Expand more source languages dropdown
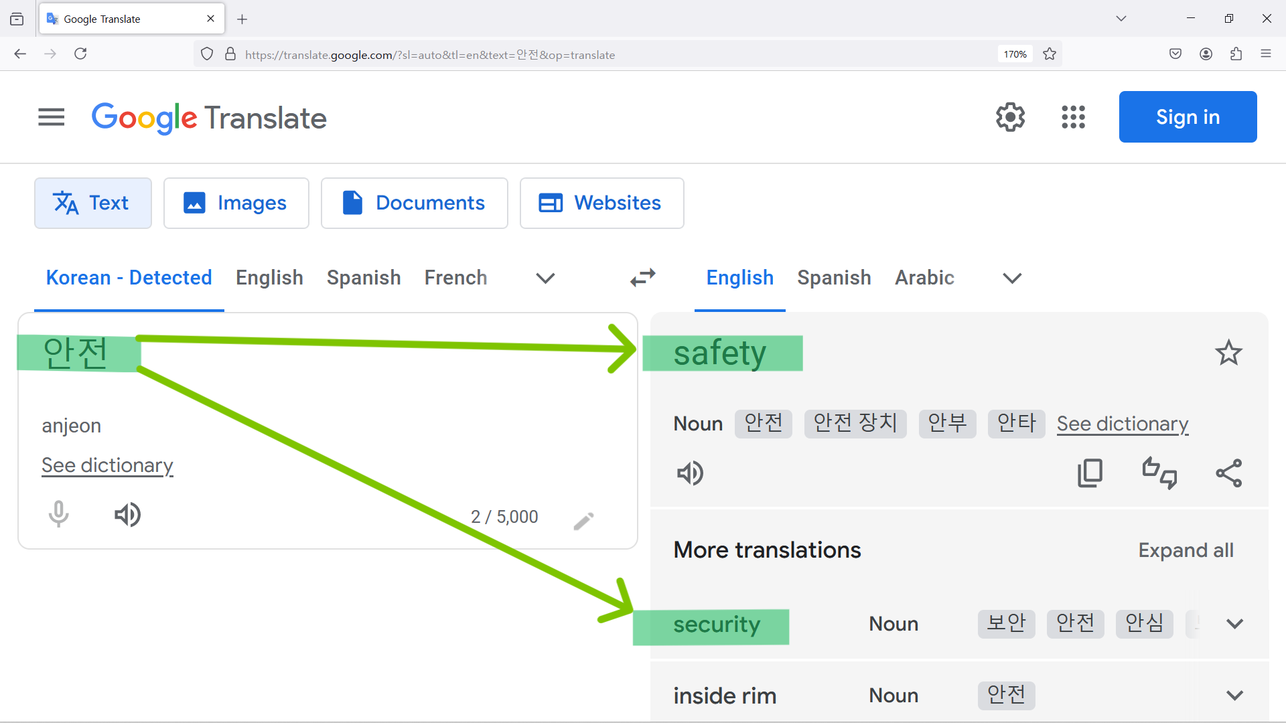 545,278
